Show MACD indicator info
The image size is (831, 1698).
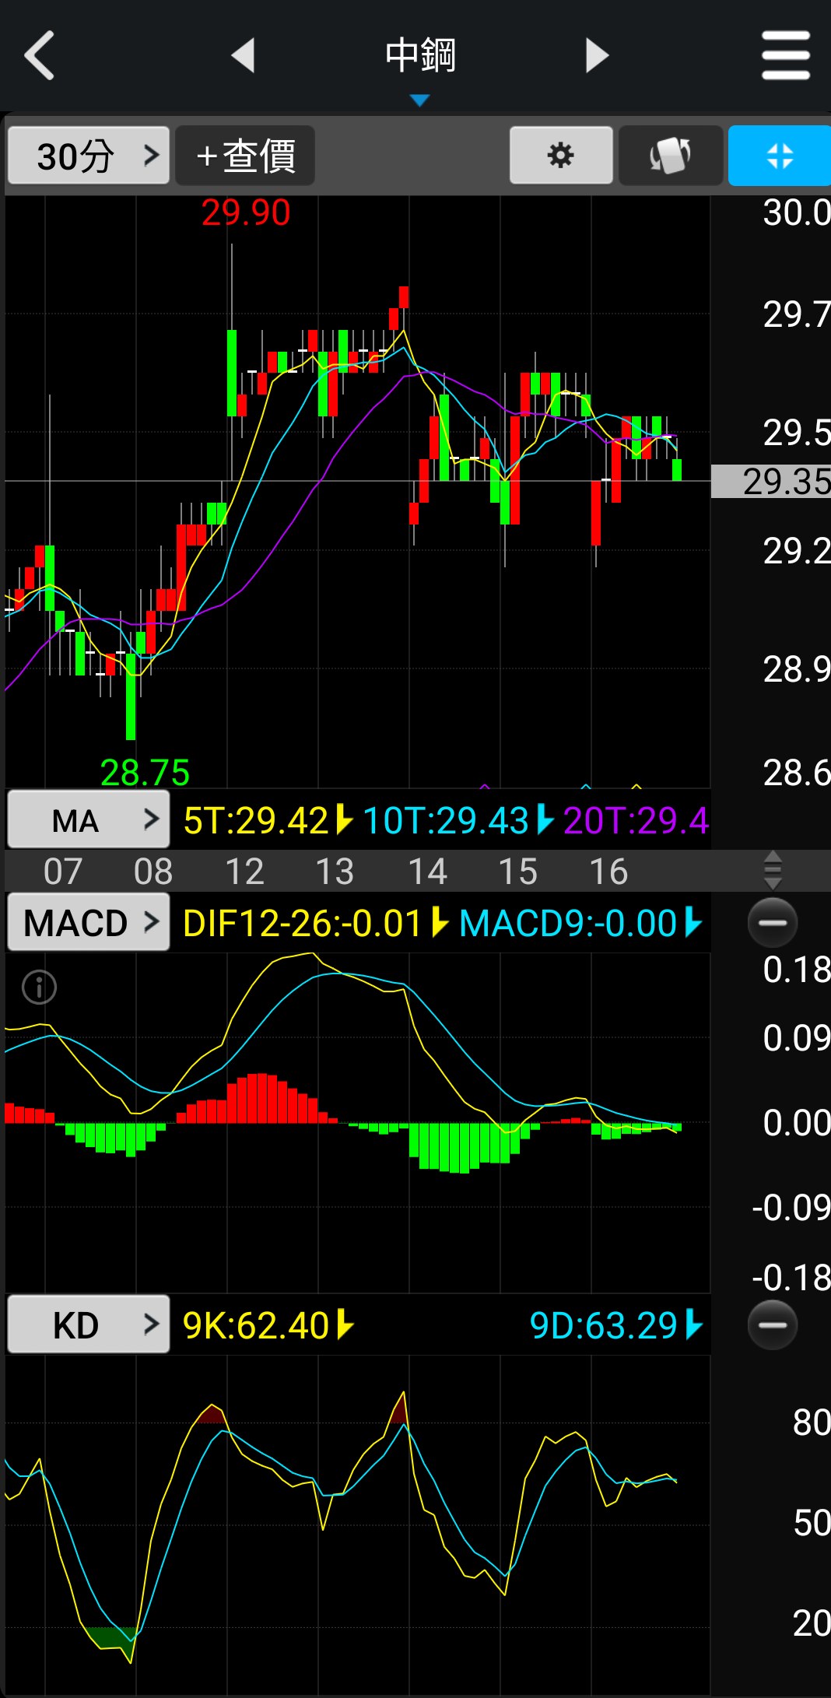39,988
